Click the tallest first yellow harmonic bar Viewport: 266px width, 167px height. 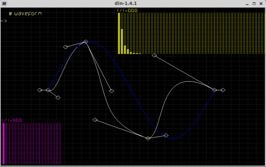click(x=119, y=33)
